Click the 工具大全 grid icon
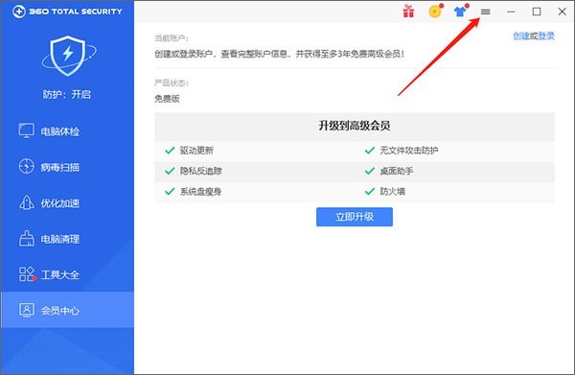The height and width of the screenshot is (375, 575). point(27,274)
